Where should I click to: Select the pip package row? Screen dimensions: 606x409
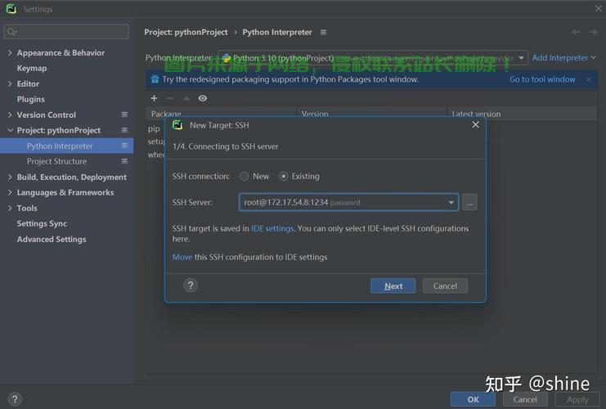155,128
